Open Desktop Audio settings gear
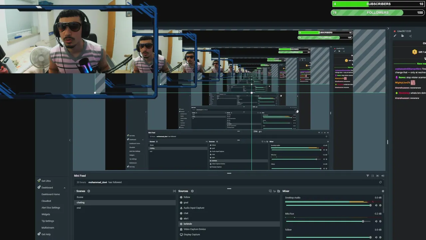426x240 pixels. click(x=380, y=205)
